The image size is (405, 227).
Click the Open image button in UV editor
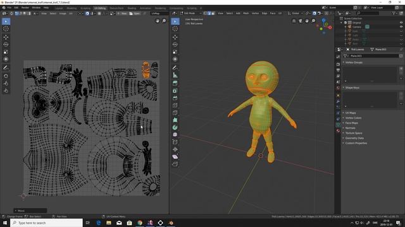pos(134,13)
